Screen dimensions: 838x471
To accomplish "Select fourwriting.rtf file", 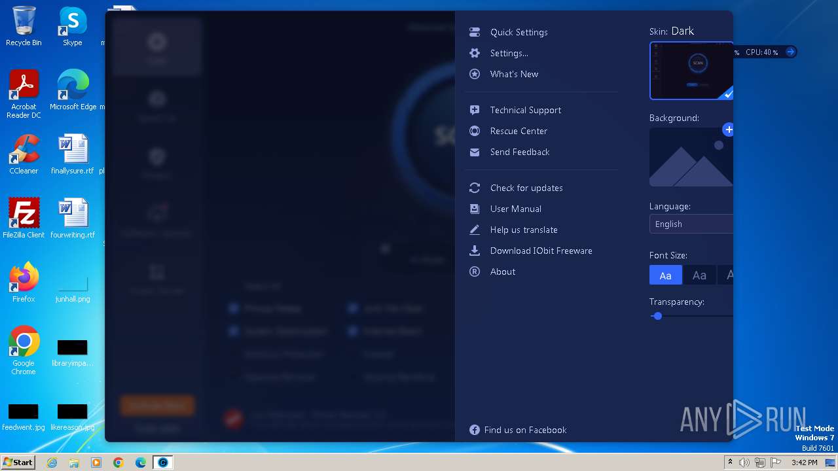I will click(73, 218).
